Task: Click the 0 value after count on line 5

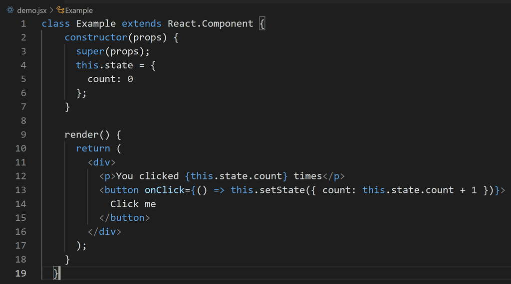Action: click(130, 79)
